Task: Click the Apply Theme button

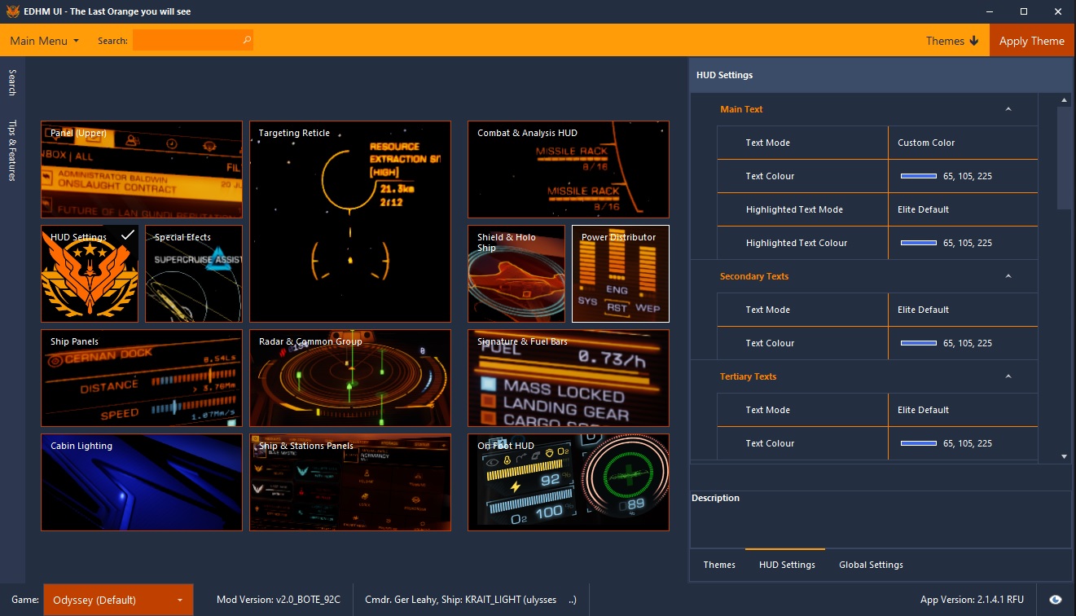Action: (1032, 41)
